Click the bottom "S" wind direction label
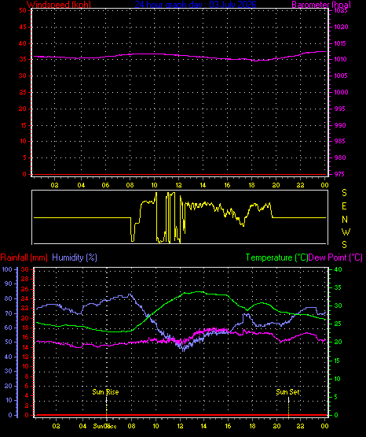Screen dimensions: 366x437 tap(344, 245)
